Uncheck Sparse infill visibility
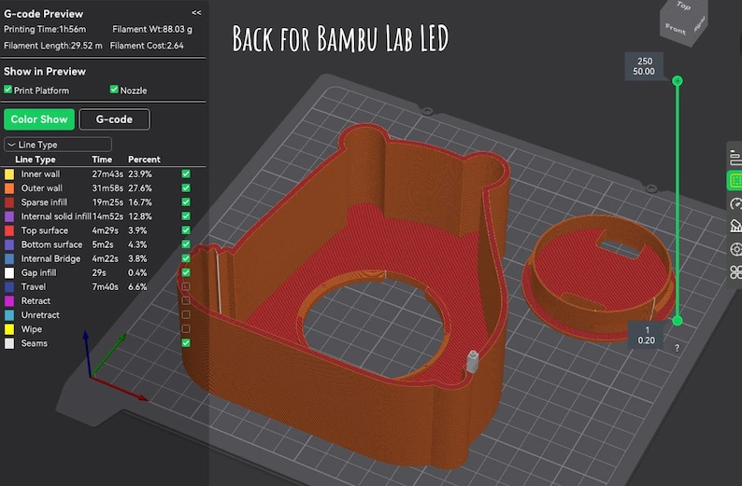Image resolution: width=742 pixels, height=486 pixels. point(186,202)
